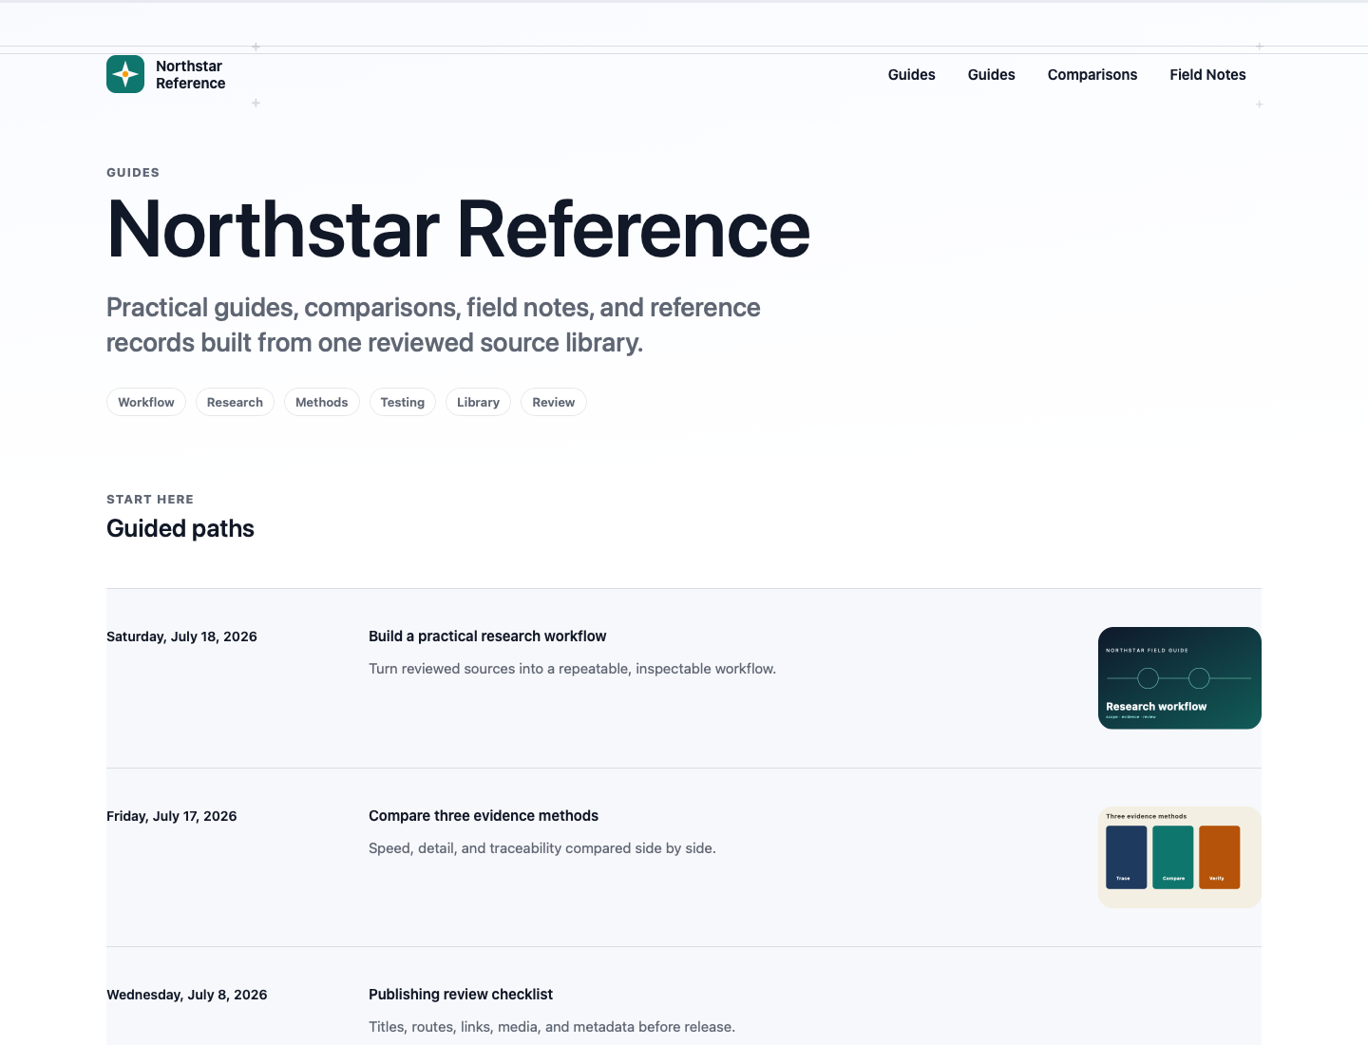Click the Research workflow thumbnail image

tap(1180, 678)
